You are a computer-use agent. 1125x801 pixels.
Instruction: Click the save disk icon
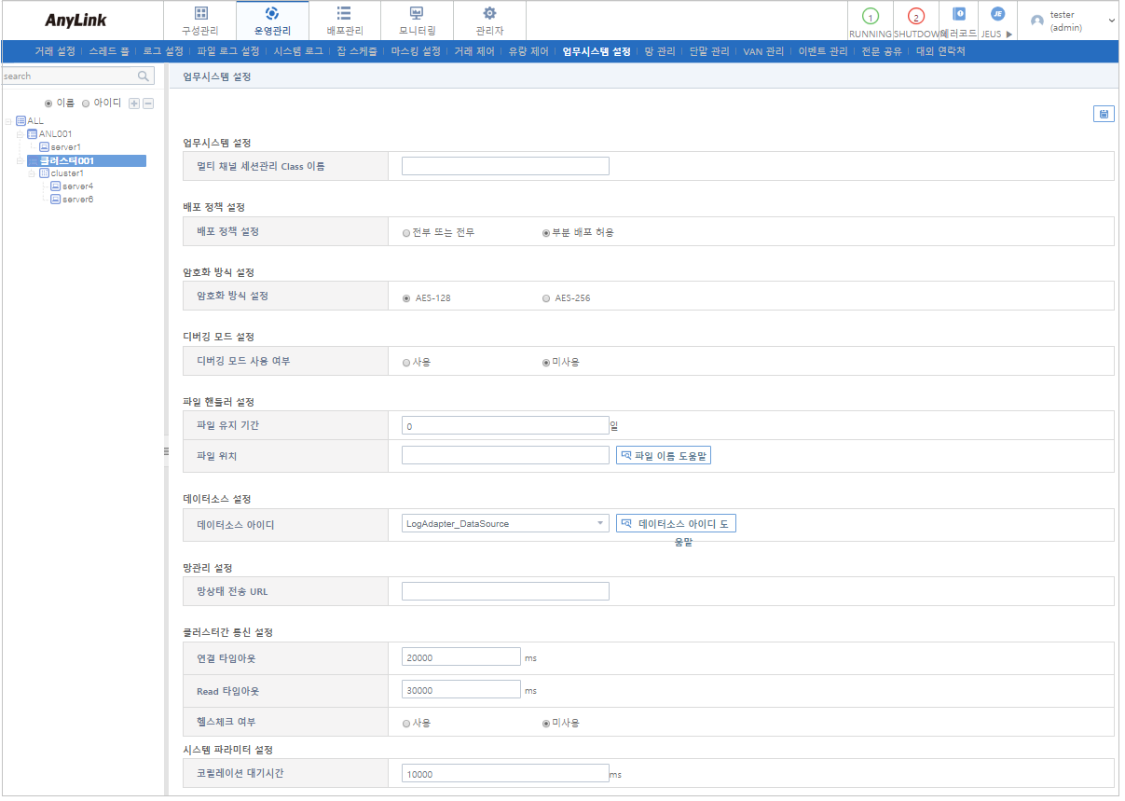[x=1104, y=114]
